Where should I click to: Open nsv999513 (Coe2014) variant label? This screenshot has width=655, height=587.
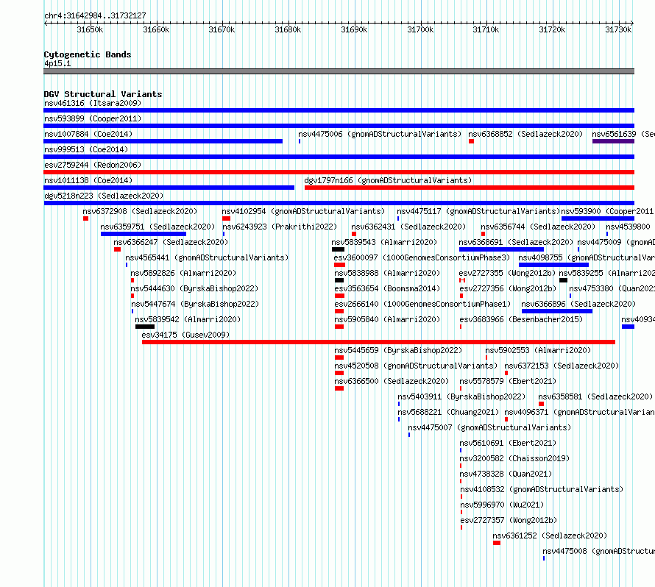86,149
